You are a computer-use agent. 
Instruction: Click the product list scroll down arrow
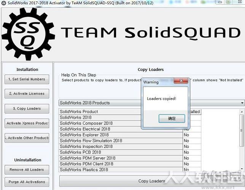242,169
